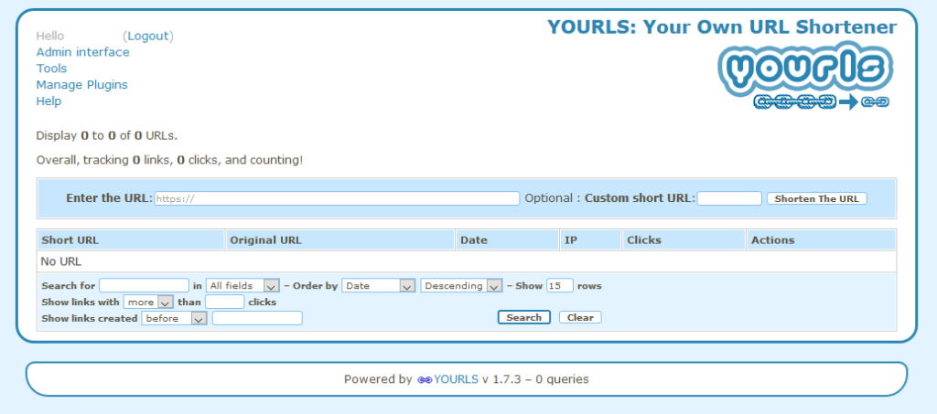The width and height of the screenshot is (937, 414).
Task: Expand the created before dropdown
Action: point(174,318)
